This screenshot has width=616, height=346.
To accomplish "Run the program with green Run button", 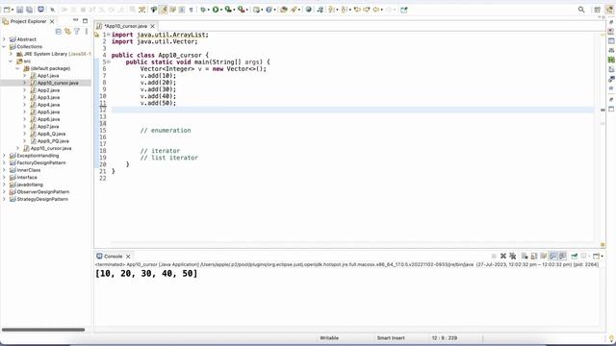I will (x=216, y=10).
